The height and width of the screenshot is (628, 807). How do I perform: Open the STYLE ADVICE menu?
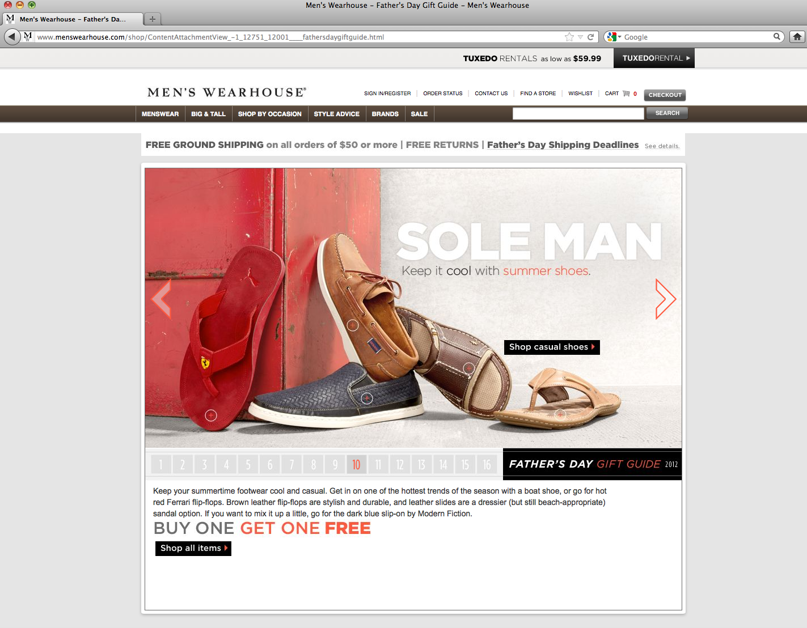pos(337,114)
